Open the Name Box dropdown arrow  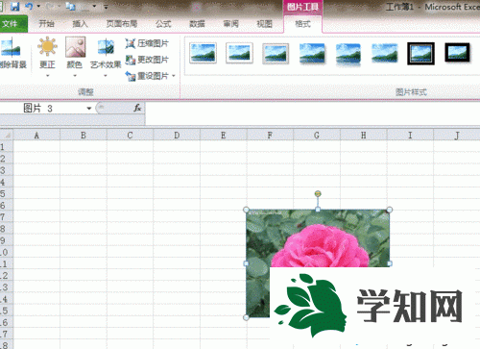coord(89,109)
